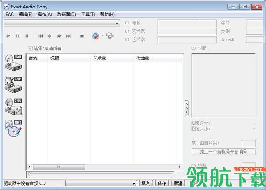Click the 载入 button
This screenshot has width=266, height=190.
146,183
